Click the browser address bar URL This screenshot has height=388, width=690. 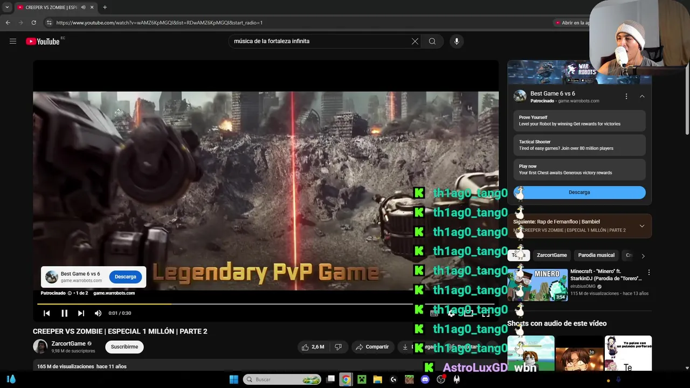[x=160, y=23]
